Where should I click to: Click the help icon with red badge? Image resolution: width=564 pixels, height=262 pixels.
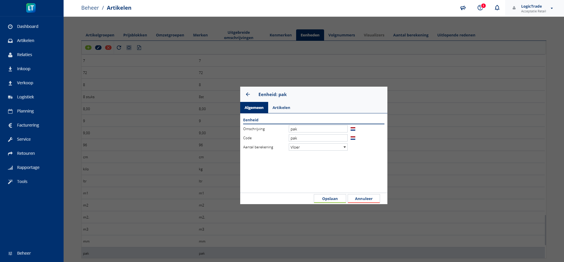pyautogui.click(x=480, y=8)
